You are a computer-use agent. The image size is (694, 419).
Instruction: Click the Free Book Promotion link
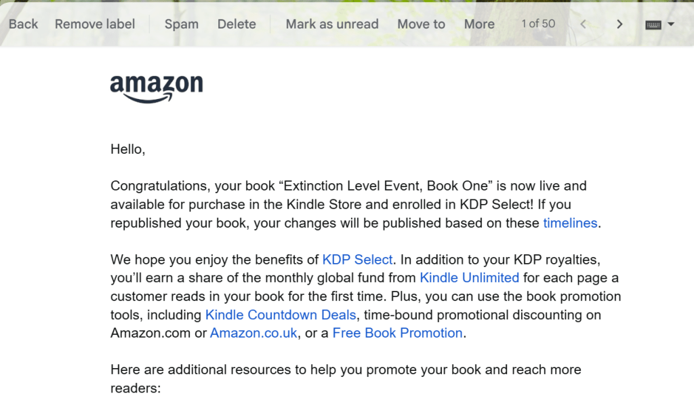pyautogui.click(x=397, y=333)
